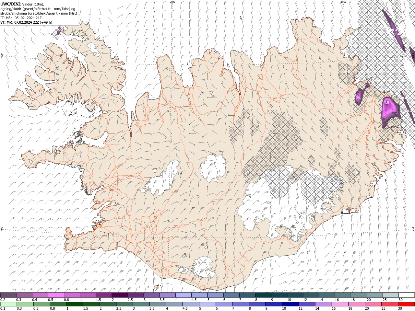This screenshot has width=415, height=311.
Task: Click the '1.8' precipitation value on the map
Action: [x=386, y=103]
